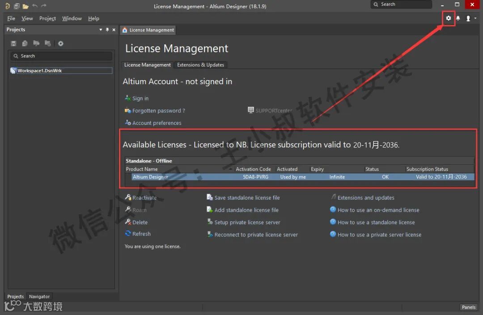Open the View menu
This screenshot has width=483, height=315.
[x=27, y=18]
